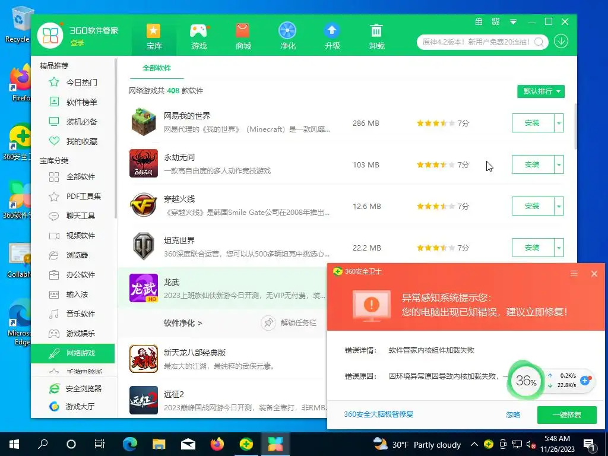
Task: Open 安全浏览器 in the sidebar
Action: pyautogui.click(x=75, y=388)
